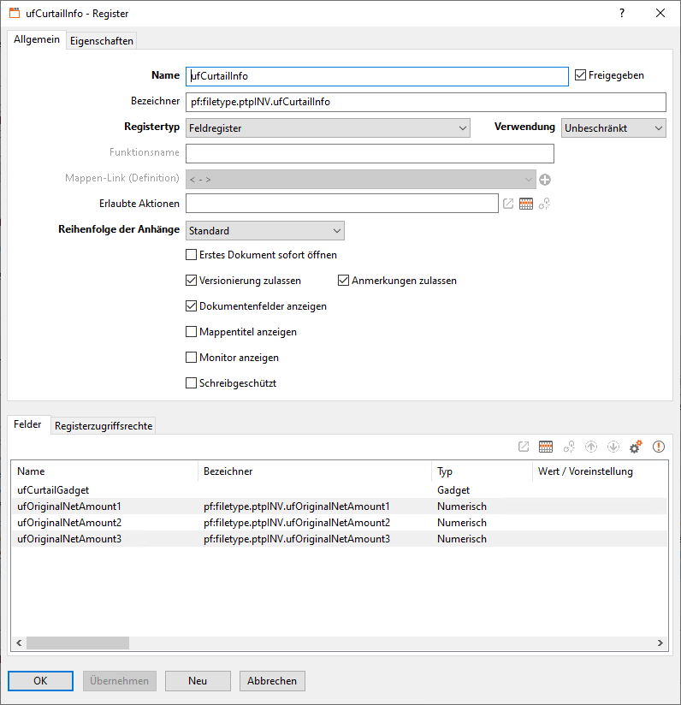This screenshot has width=681, height=705.
Task: Click the register icon in the title bar
Action: click(x=15, y=13)
